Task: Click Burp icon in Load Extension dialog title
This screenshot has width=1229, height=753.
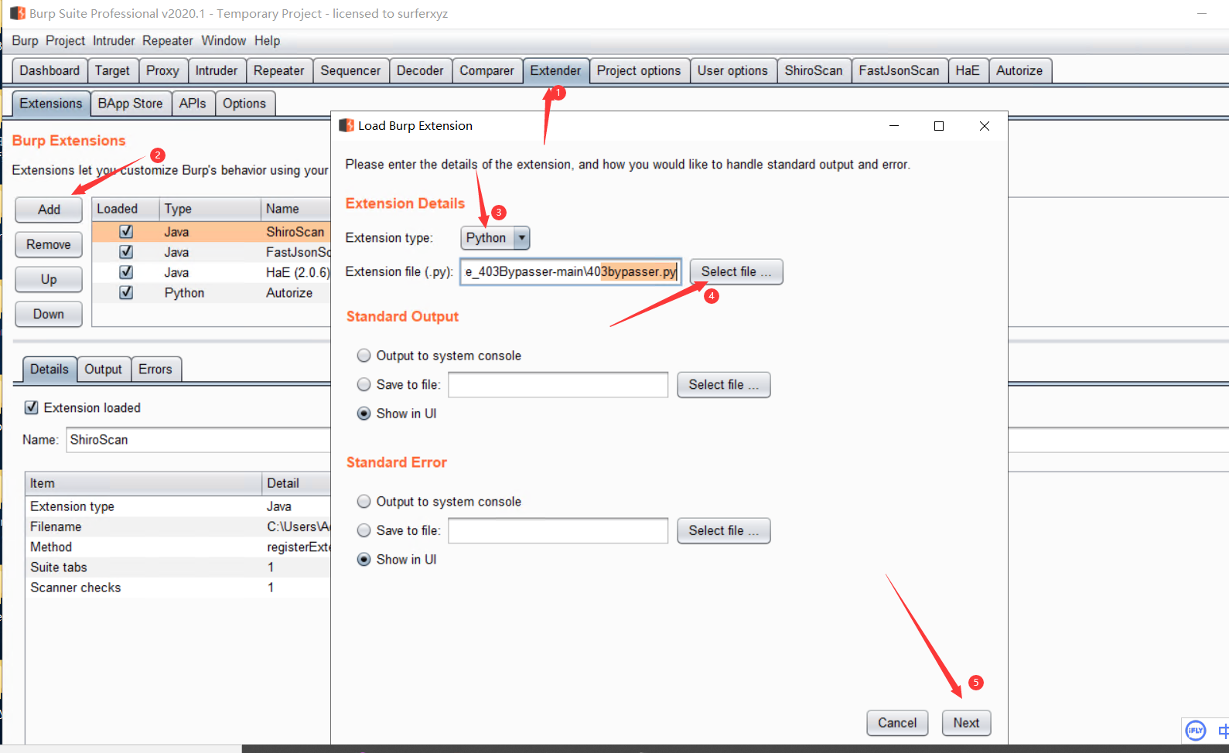Action: (347, 125)
